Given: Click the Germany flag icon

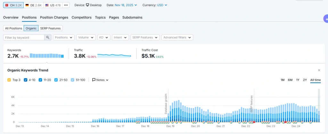Looking at the screenshot, I should [x=27, y=5].
